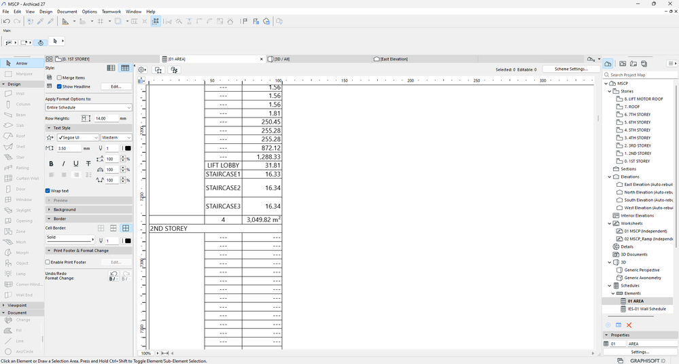Select the all-borders Cell Border icon
Viewport: 679px width, 364px height.
(126, 228)
